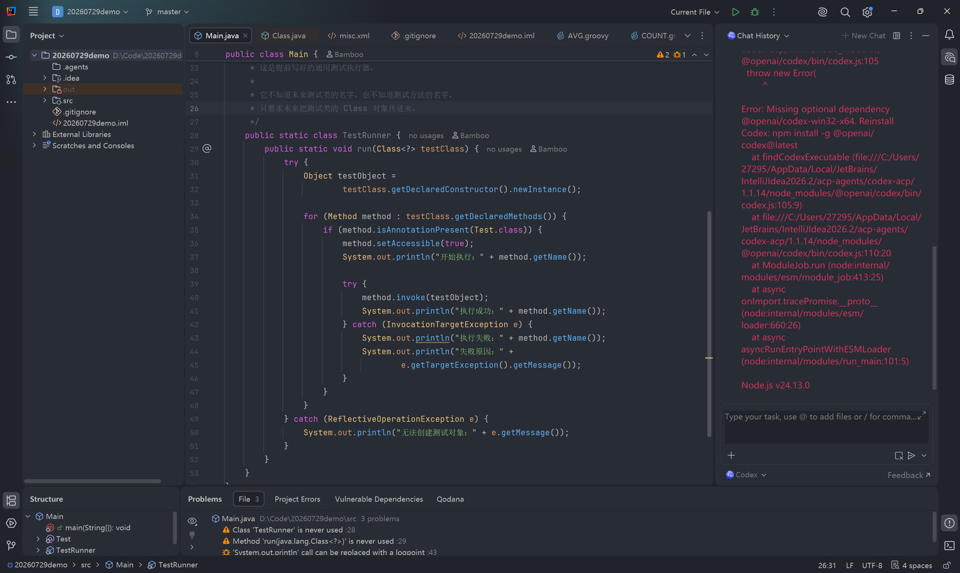This screenshot has width=960, height=573.
Task: Toggle the quick-fix lightbulb in Problems
Action: coord(192,535)
